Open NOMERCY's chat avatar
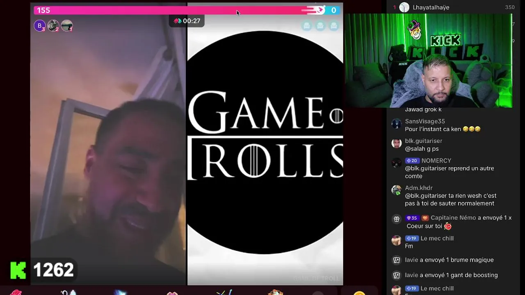The width and height of the screenshot is (525, 295). [396, 163]
